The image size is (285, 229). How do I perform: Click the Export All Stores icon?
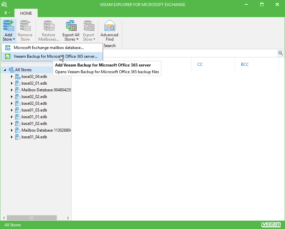pyautogui.click(x=71, y=26)
